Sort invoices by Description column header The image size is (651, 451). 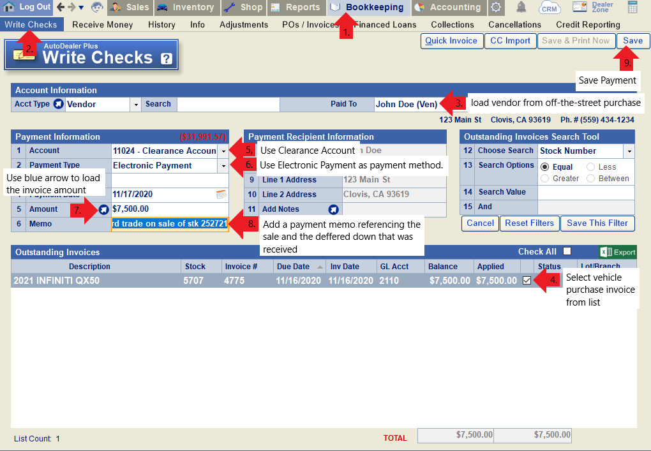(90, 267)
